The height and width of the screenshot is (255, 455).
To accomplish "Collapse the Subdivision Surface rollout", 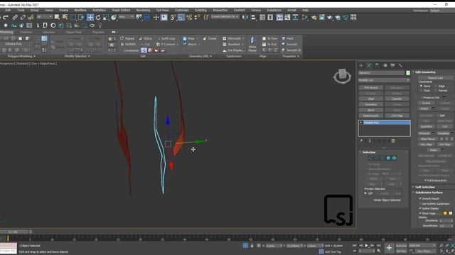I will tap(429, 192).
